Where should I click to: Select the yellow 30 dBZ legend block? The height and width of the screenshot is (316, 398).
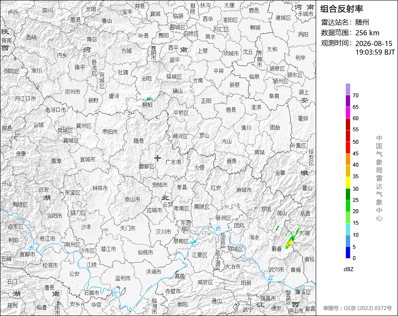348,183
